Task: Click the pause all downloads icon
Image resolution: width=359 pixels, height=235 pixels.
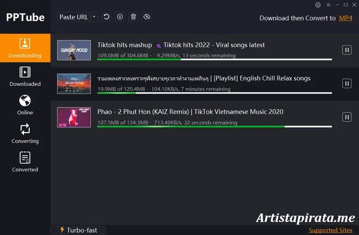Action: (x=120, y=17)
